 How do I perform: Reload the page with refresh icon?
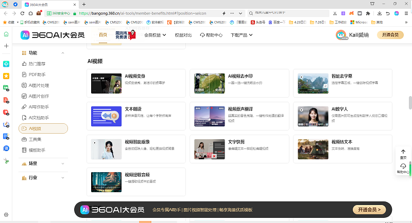pyautogui.click(x=22, y=13)
